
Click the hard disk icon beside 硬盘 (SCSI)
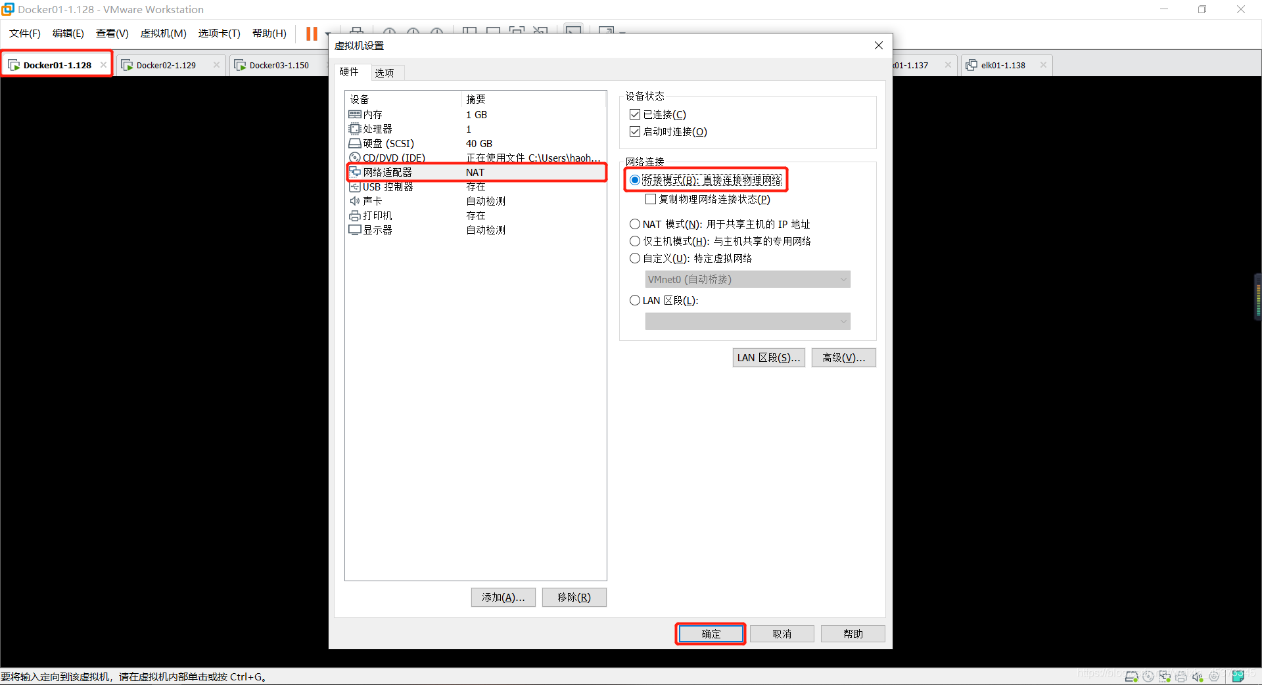[x=355, y=143]
